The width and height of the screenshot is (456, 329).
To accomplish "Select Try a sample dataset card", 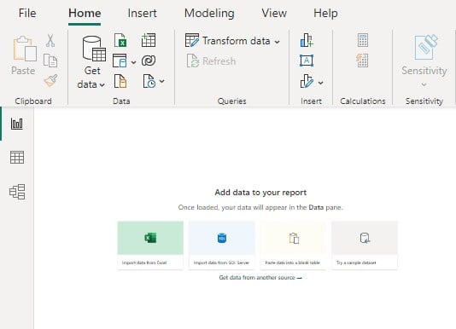I will point(365,245).
